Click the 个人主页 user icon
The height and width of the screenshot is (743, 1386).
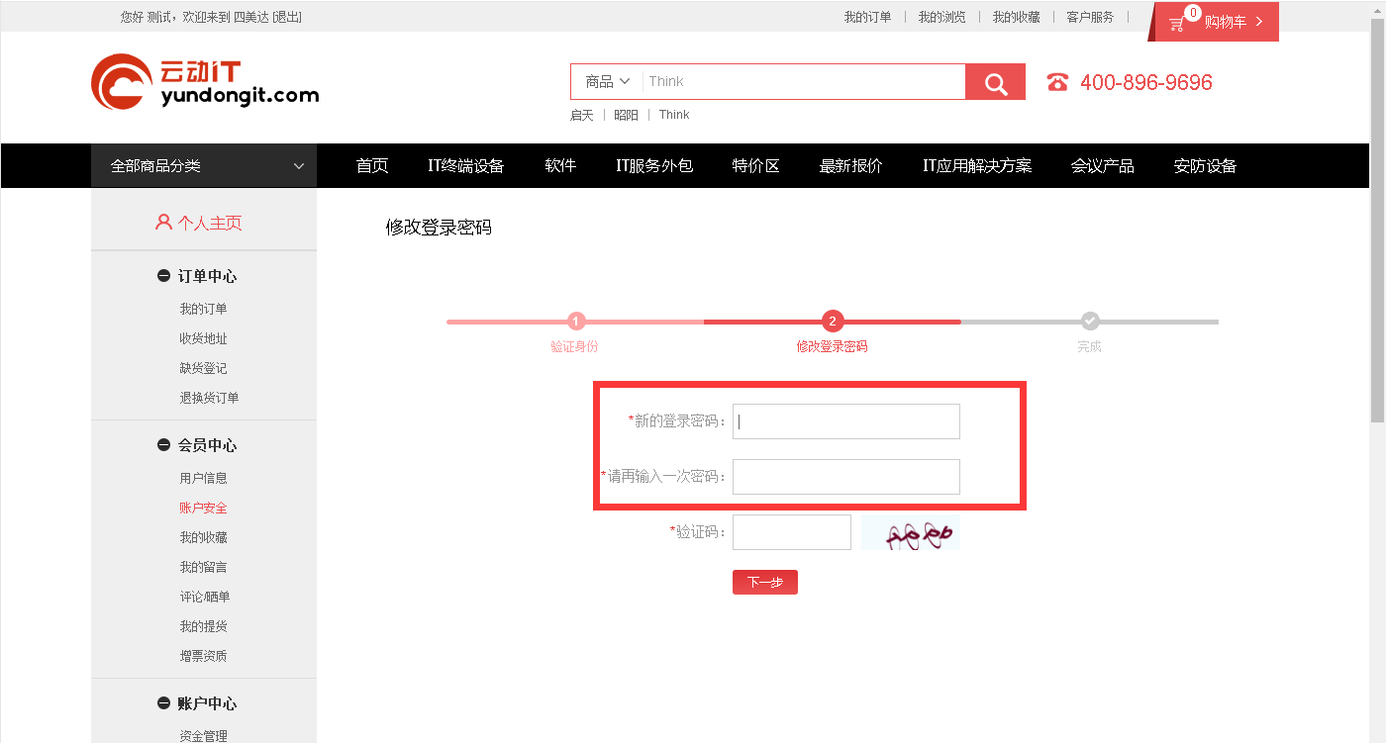click(x=163, y=223)
